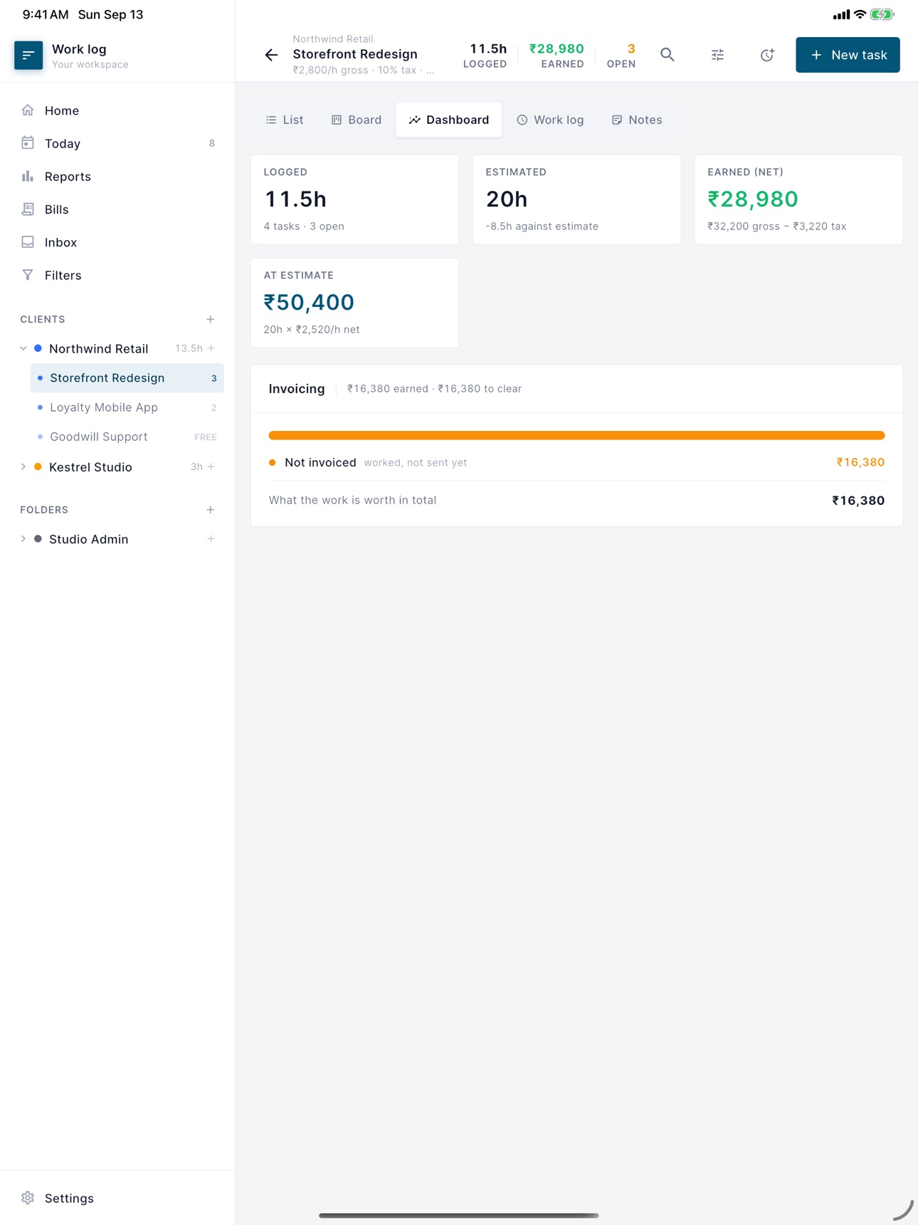Image resolution: width=918 pixels, height=1225 pixels.
Task: Select Storefront Redesign project in sidebar
Action: coord(127,377)
